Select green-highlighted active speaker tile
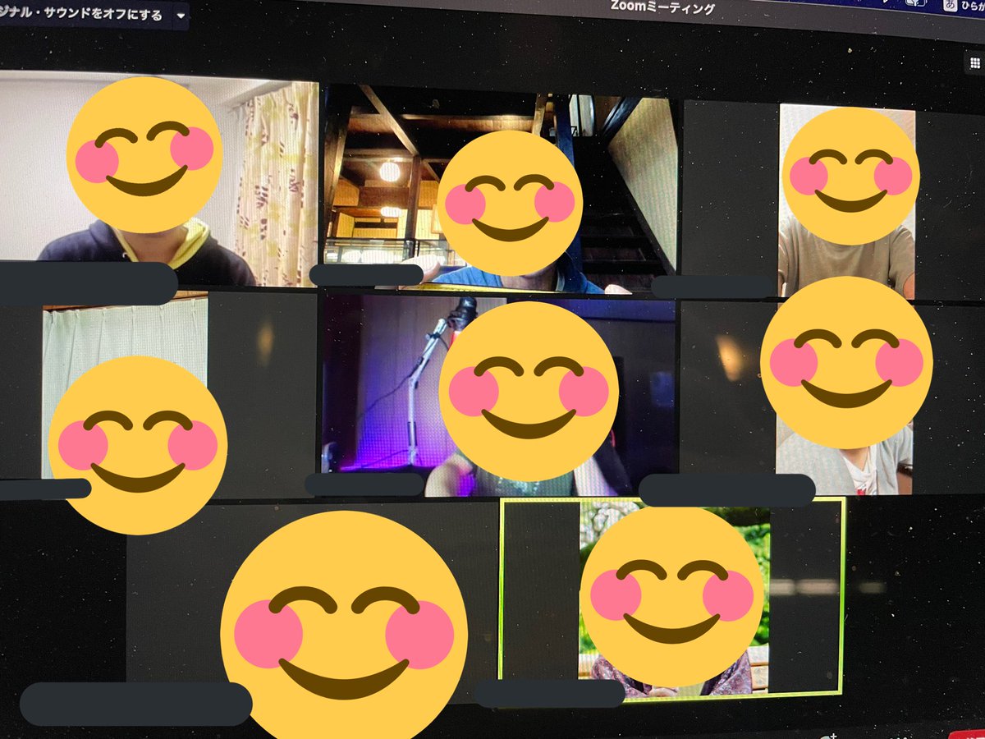 [x=672, y=598]
